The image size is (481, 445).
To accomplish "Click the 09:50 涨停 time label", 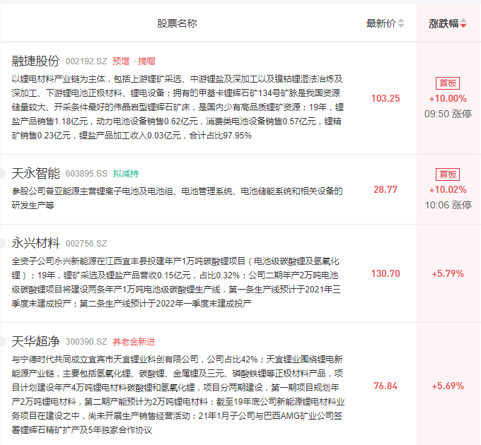I will [x=448, y=113].
